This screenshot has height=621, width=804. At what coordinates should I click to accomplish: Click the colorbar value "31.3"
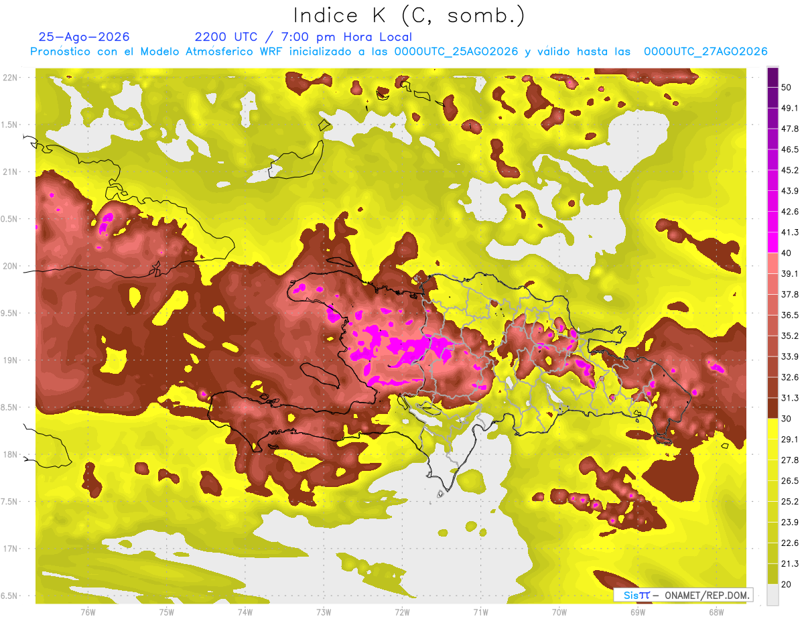789,398
